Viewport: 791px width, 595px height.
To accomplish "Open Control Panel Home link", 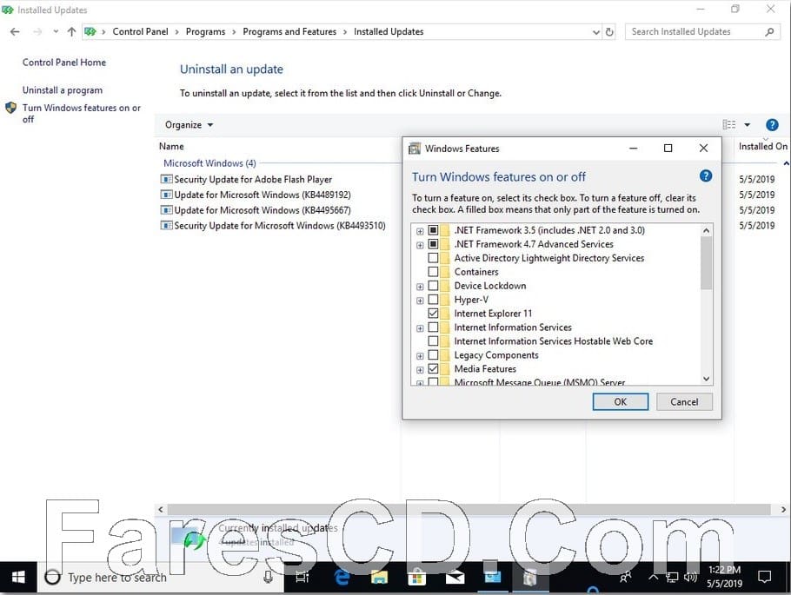I will click(x=64, y=63).
